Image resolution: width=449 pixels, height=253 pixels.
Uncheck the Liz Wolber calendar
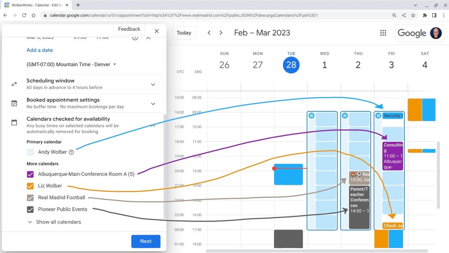30,186
